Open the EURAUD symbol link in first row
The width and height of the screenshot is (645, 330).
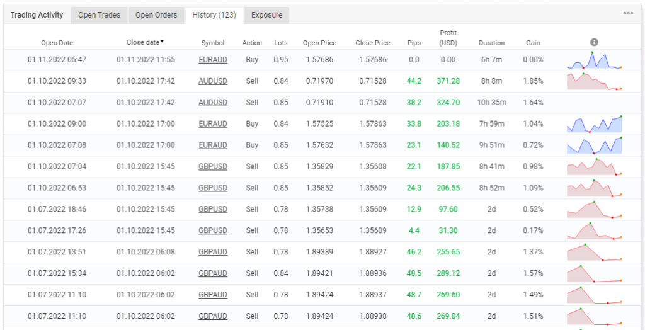[x=213, y=60]
